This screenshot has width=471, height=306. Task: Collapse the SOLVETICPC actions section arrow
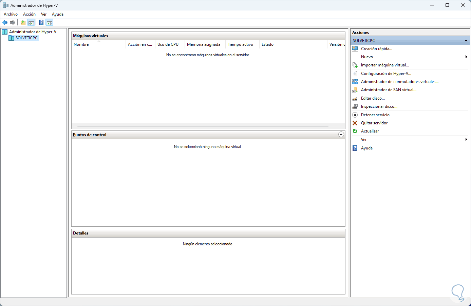tap(466, 41)
